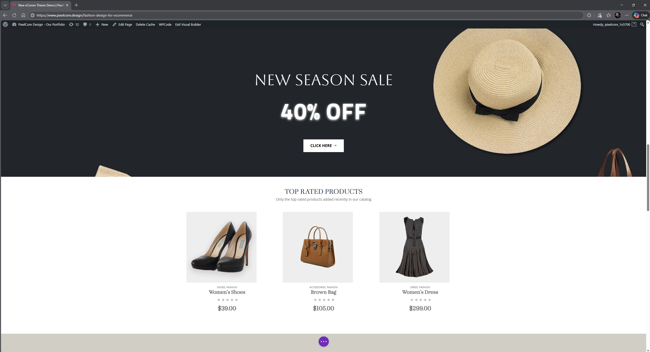
Task: Open the updates icon showing 12
Action: point(74,24)
